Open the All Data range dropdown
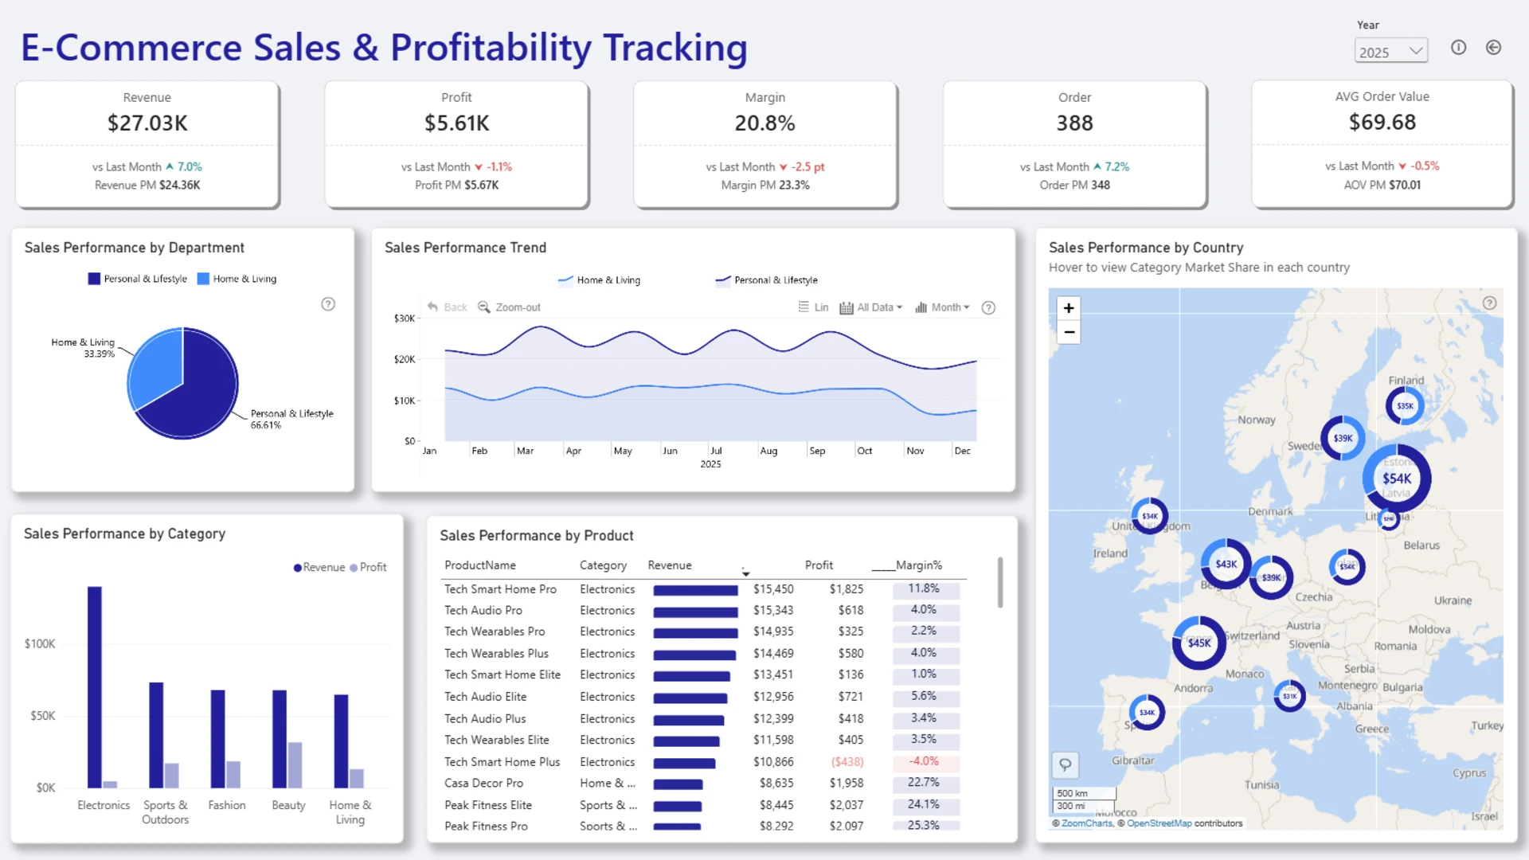1529x860 pixels. pos(871,307)
